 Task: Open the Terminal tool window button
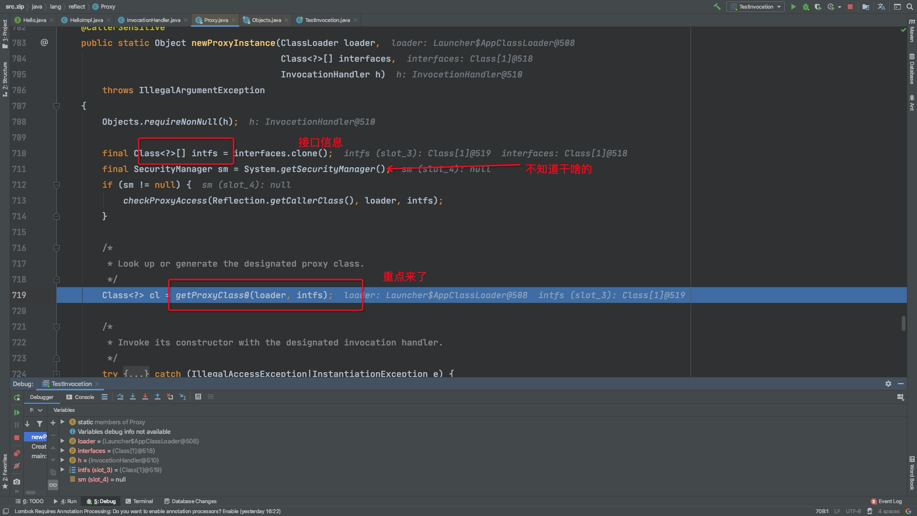139,501
